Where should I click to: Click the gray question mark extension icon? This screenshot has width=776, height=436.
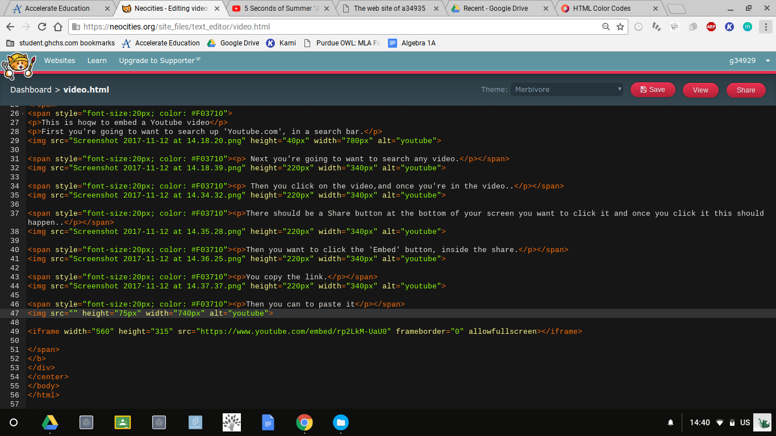(639, 27)
